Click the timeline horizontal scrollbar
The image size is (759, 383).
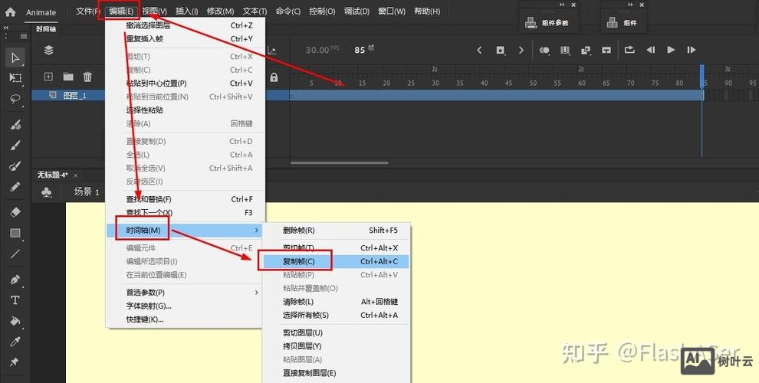[340, 163]
